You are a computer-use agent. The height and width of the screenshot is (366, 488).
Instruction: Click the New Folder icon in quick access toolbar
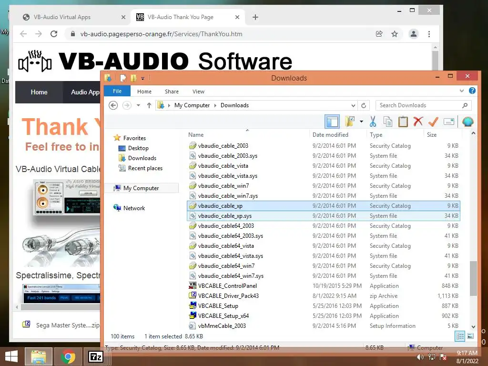(x=134, y=78)
